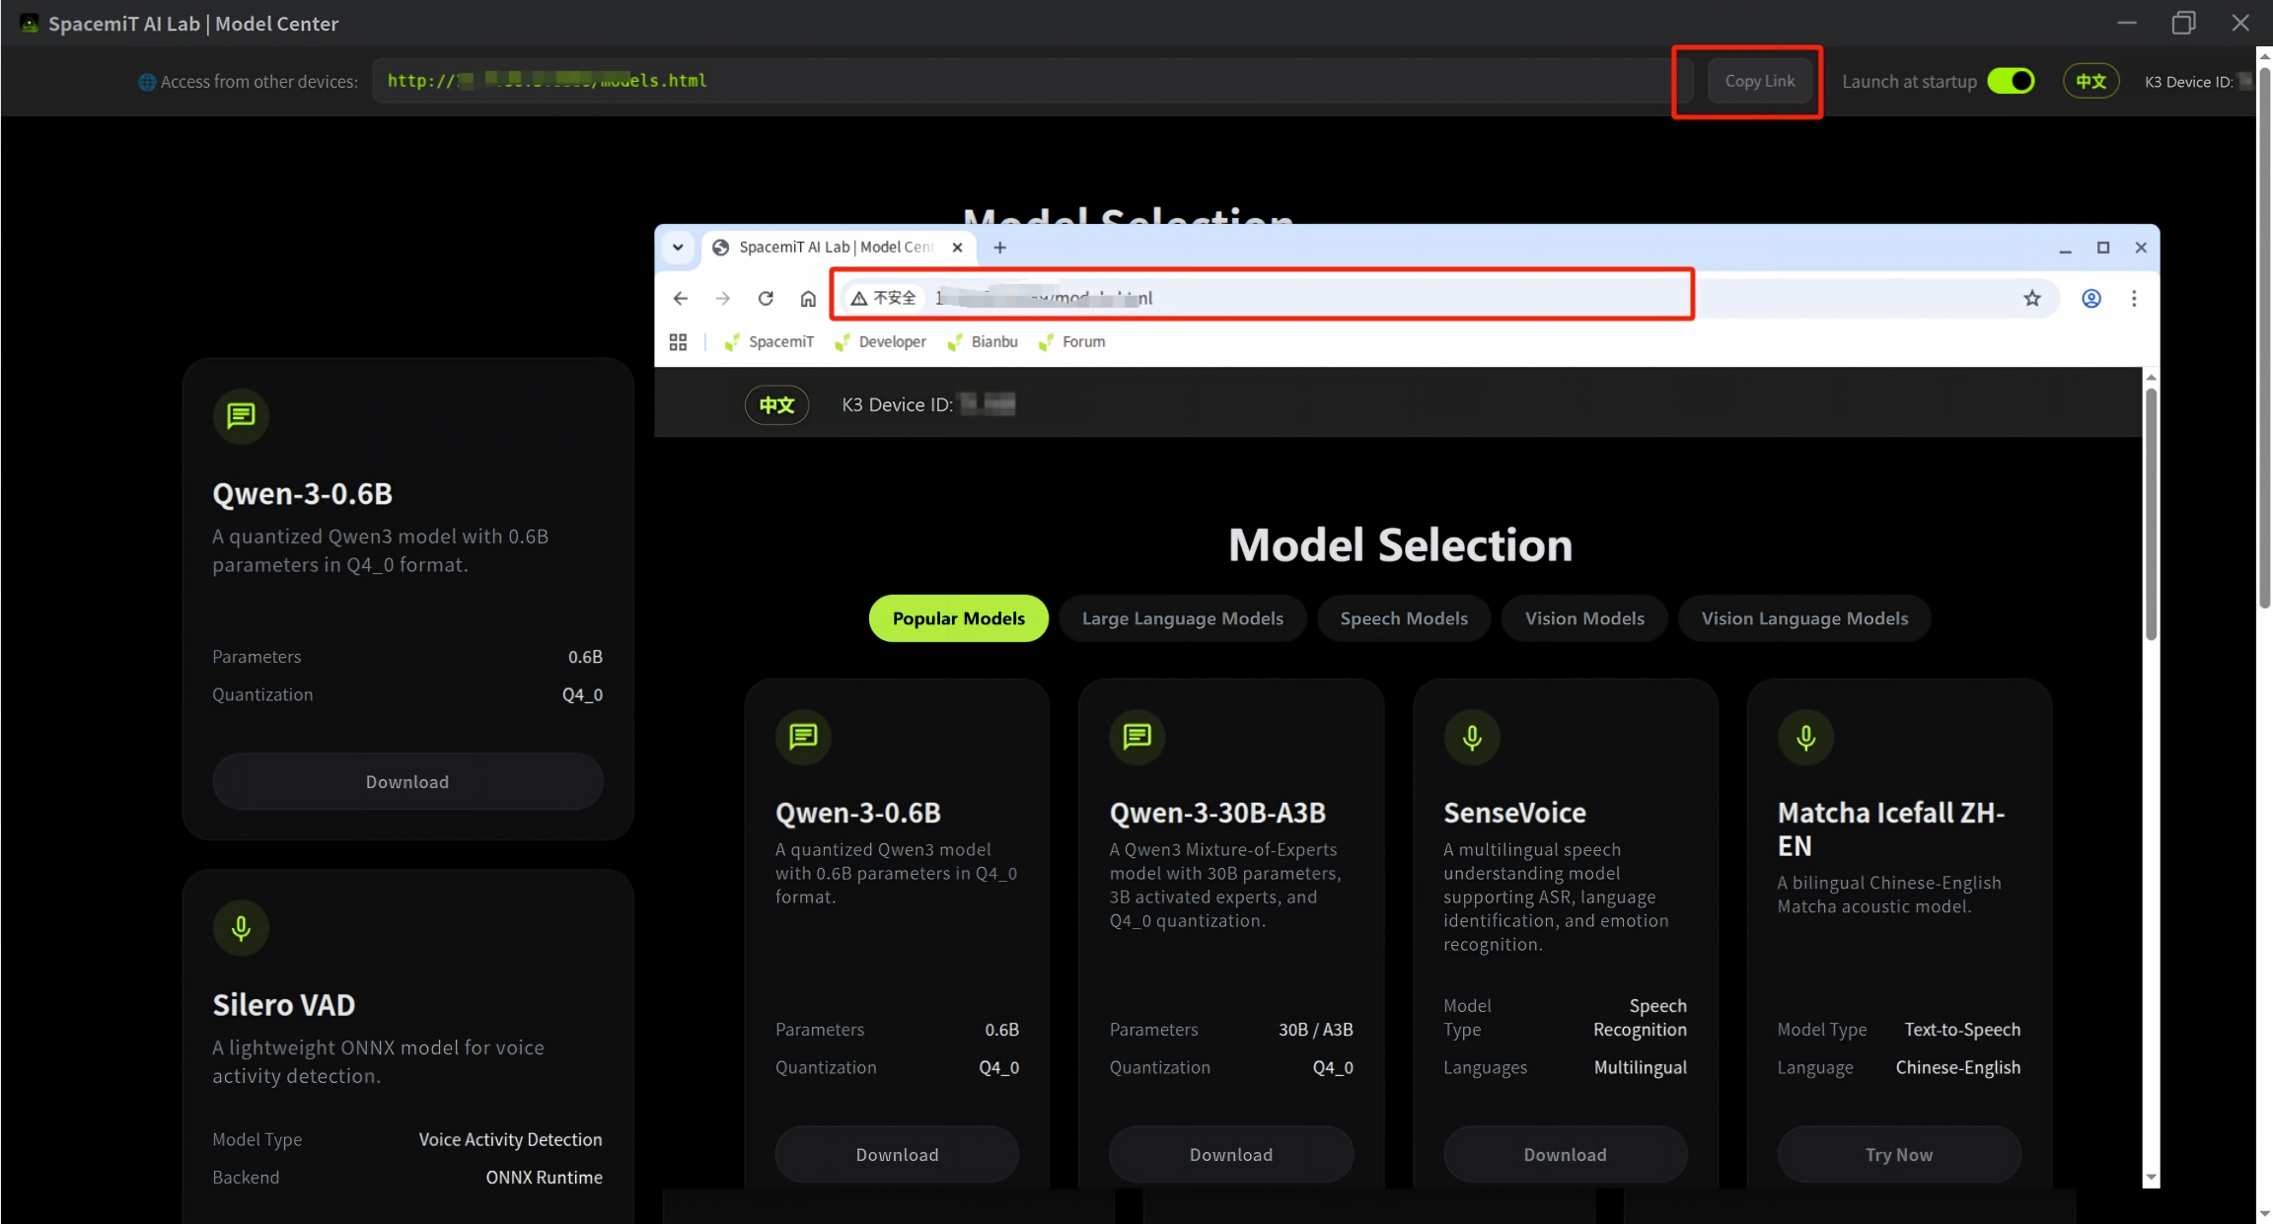
Task: Maximize the browser window
Action: [2103, 248]
